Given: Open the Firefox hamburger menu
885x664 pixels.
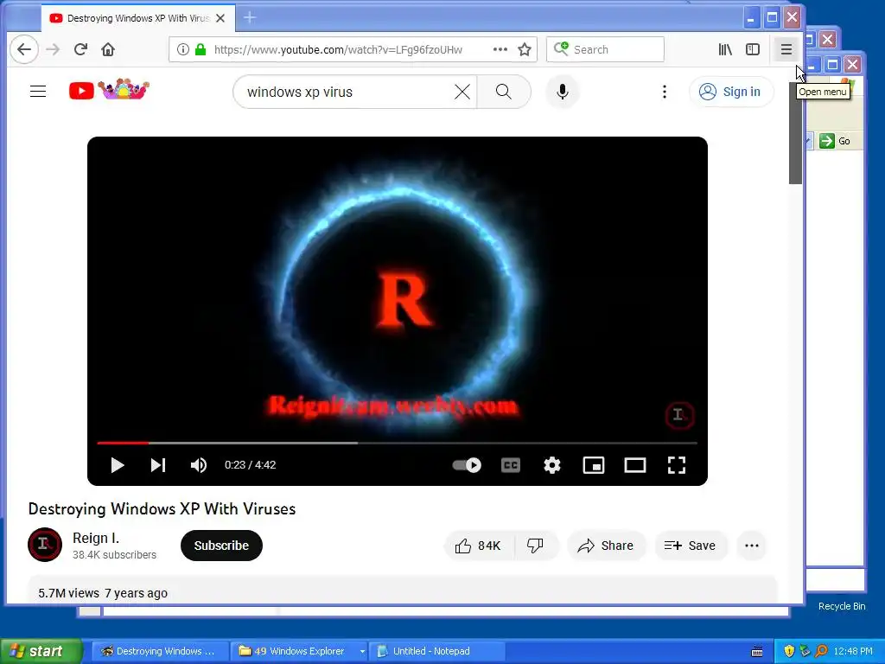Looking at the screenshot, I should tap(786, 49).
